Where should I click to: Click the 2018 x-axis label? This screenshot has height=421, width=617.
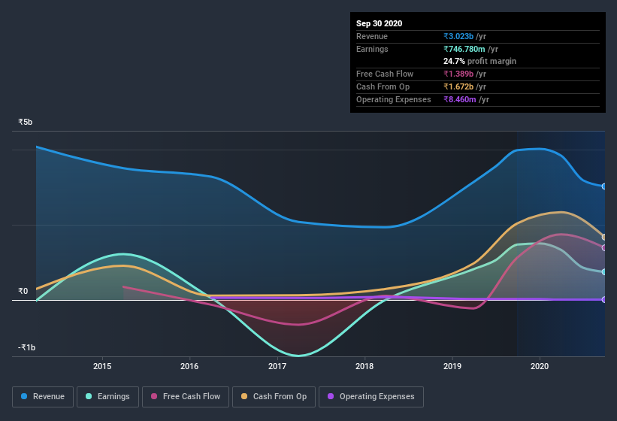coord(364,366)
